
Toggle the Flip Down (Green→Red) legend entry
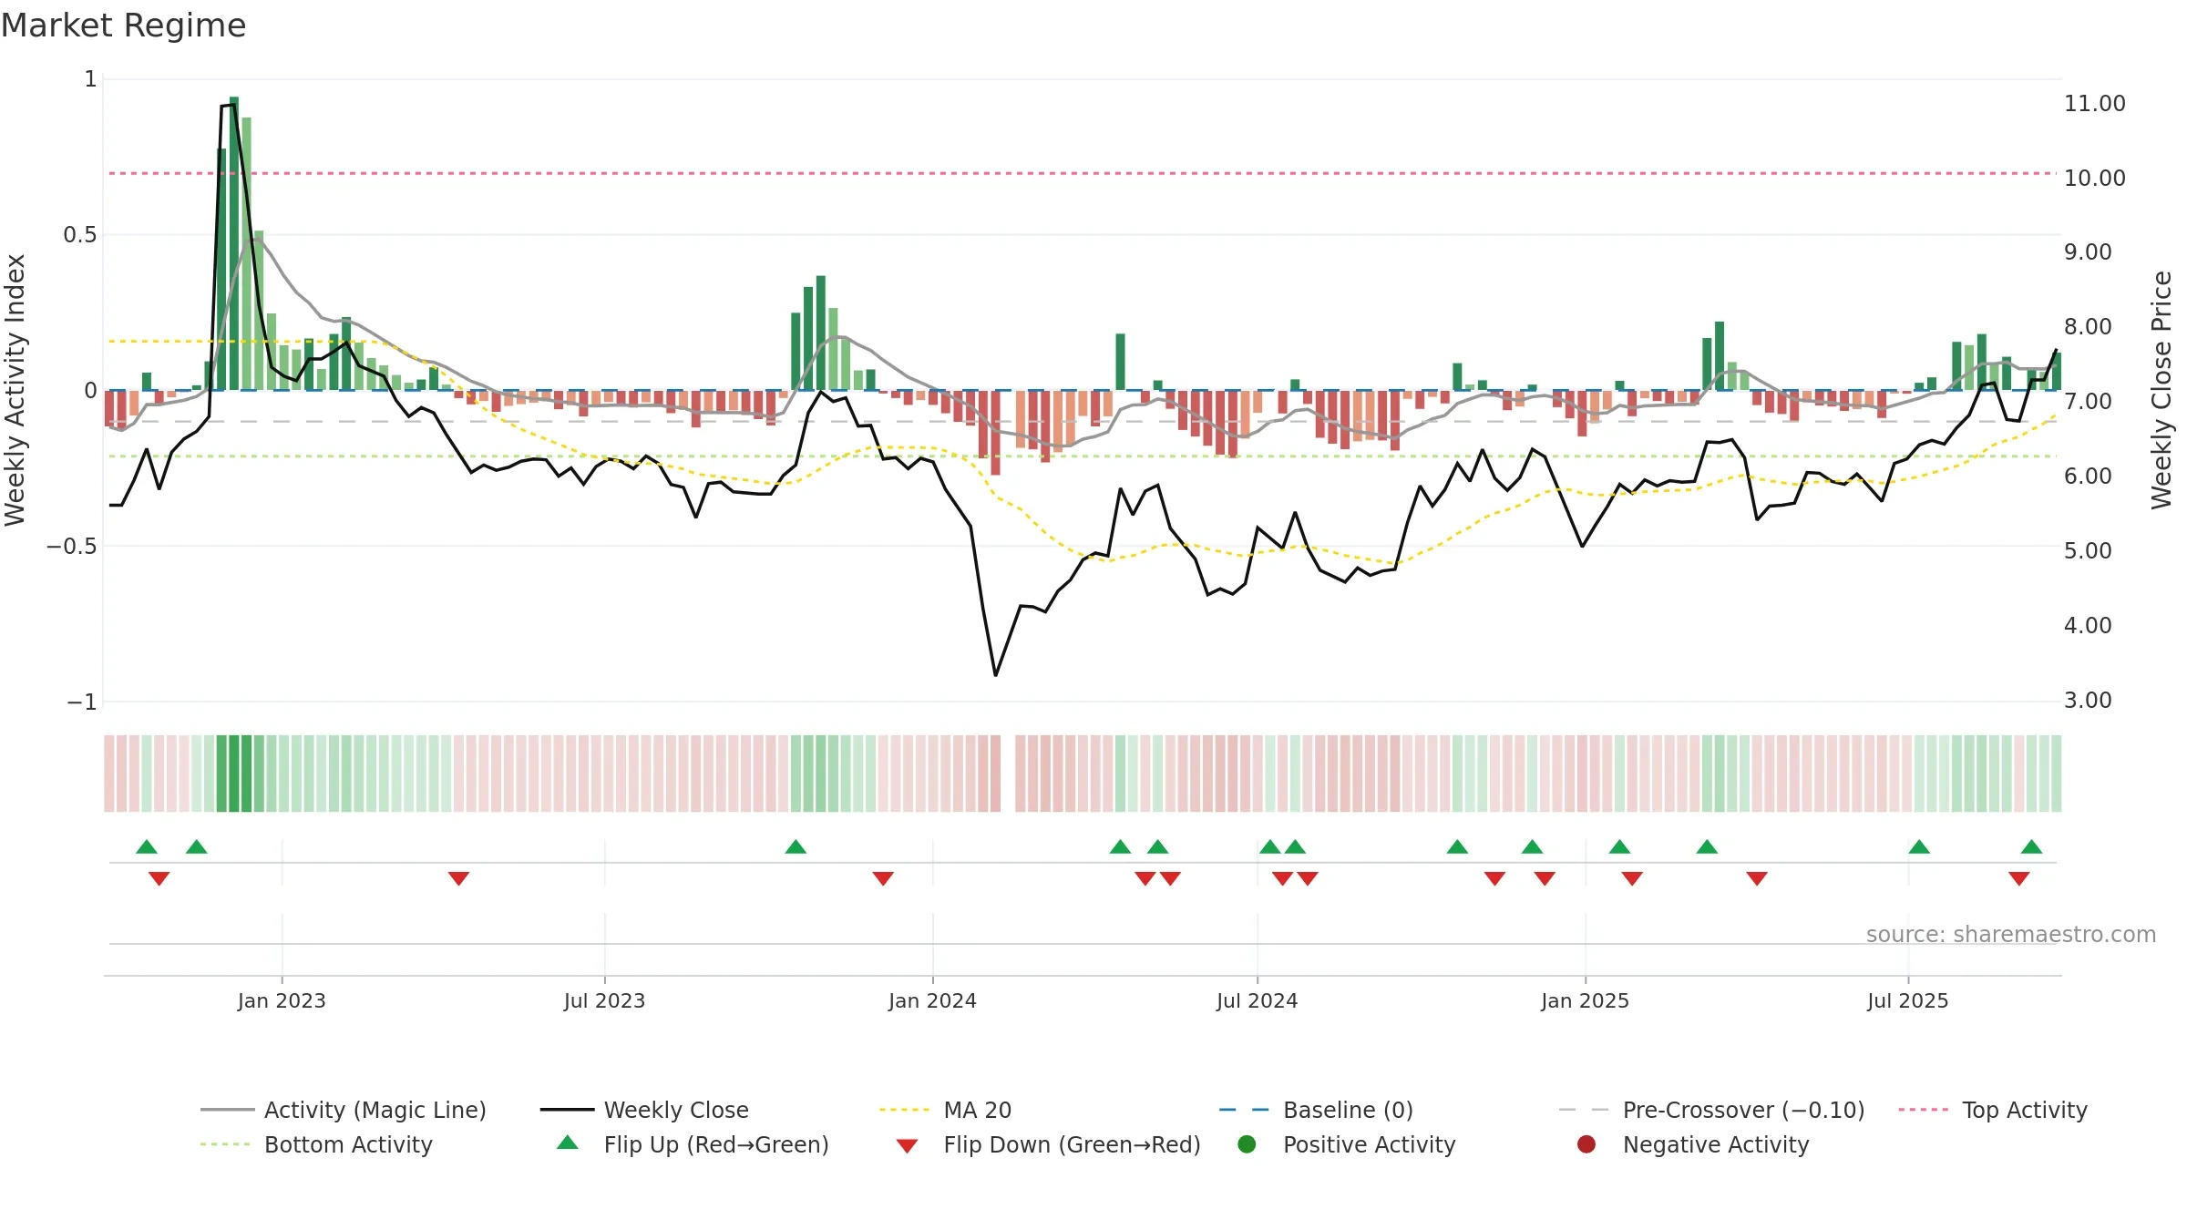1048,1144
